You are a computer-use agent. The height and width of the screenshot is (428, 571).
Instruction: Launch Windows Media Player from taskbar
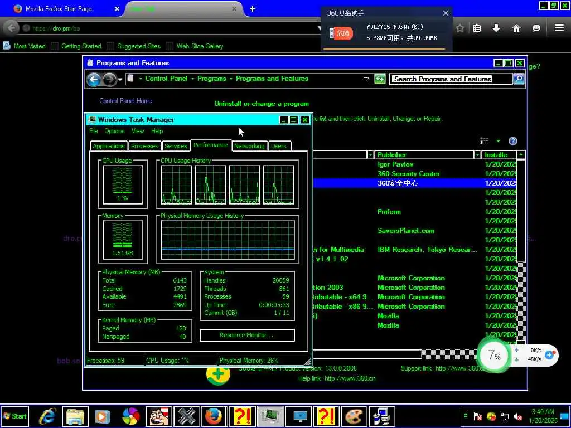click(103, 416)
